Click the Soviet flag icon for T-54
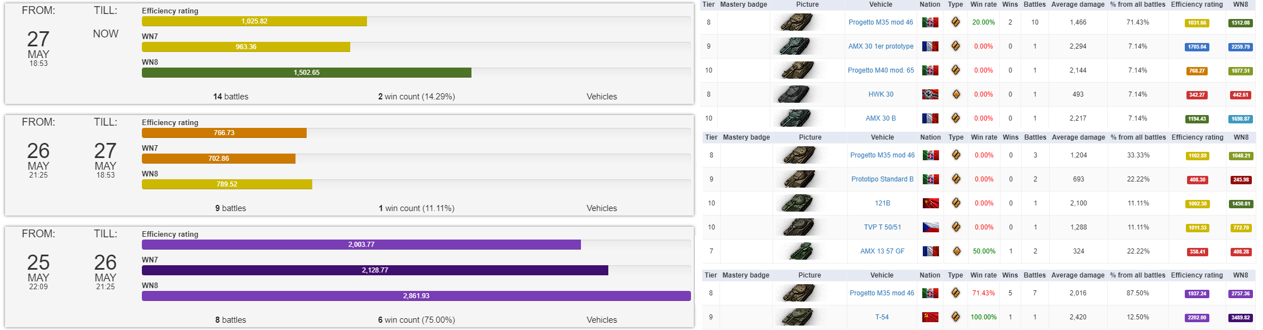 pos(930,317)
